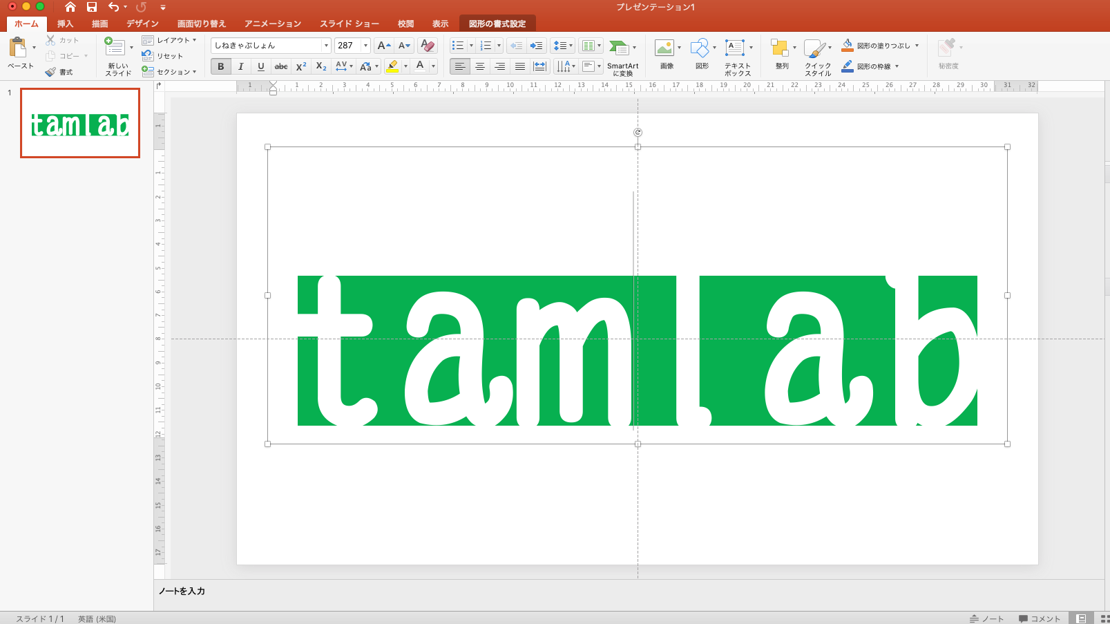Switch to the Design (デザイン) tab

(142, 23)
